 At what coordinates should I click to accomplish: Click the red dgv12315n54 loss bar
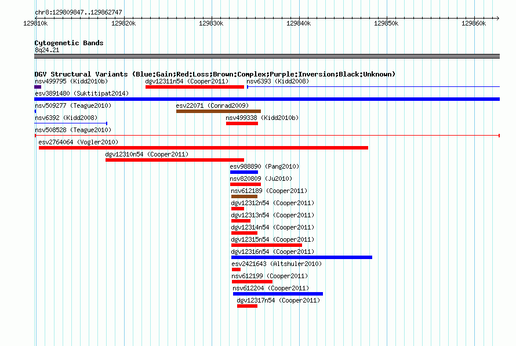click(x=267, y=245)
